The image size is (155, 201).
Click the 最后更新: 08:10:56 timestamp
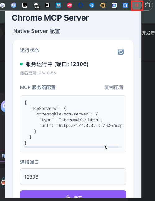pos(38,73)
